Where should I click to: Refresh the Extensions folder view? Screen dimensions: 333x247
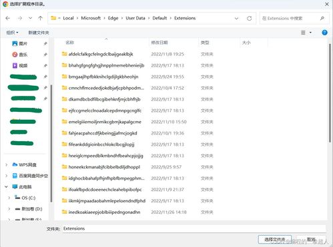click(249, 19)
